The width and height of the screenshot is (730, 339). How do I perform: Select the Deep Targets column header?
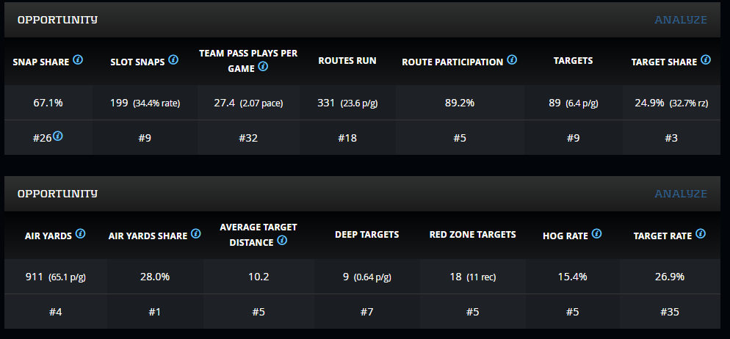point(367,235)
